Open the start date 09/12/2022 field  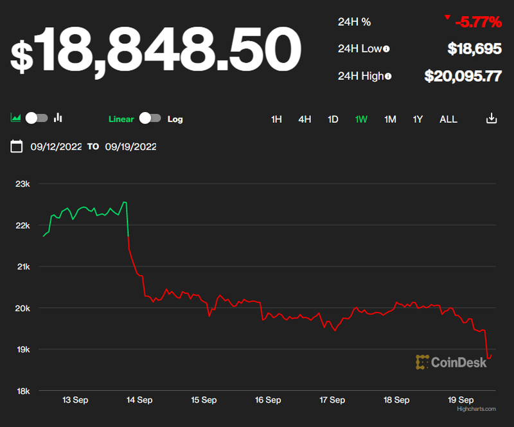(x=57, y=147)
